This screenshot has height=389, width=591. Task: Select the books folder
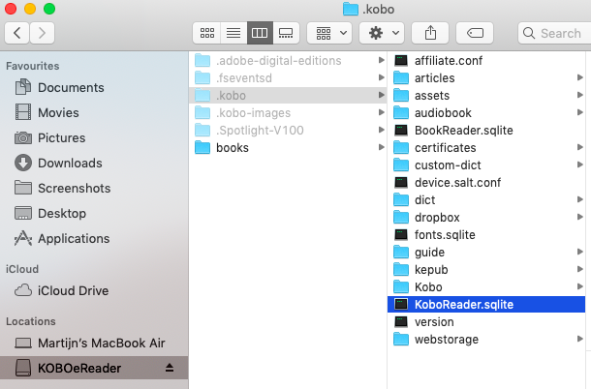pos(287,148)
